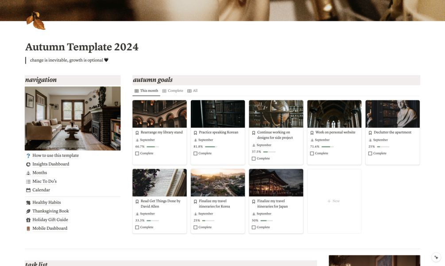
Task: Click the 66.7% progress bar on library stand card
Action: [153, 147]
